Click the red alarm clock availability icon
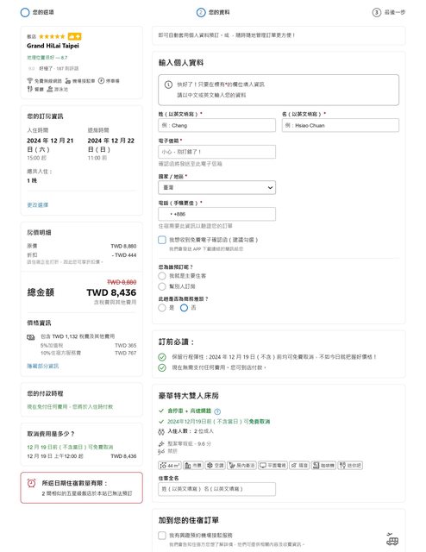The height and width of the screenshot is (552, 426). click(32, 483)
